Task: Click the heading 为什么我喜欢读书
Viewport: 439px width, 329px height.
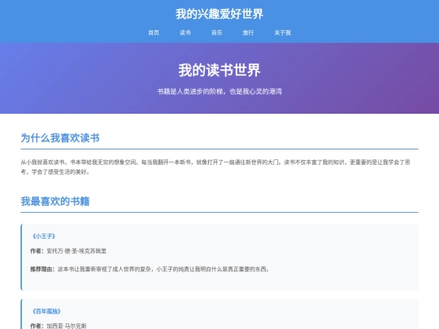Action: 60,138
